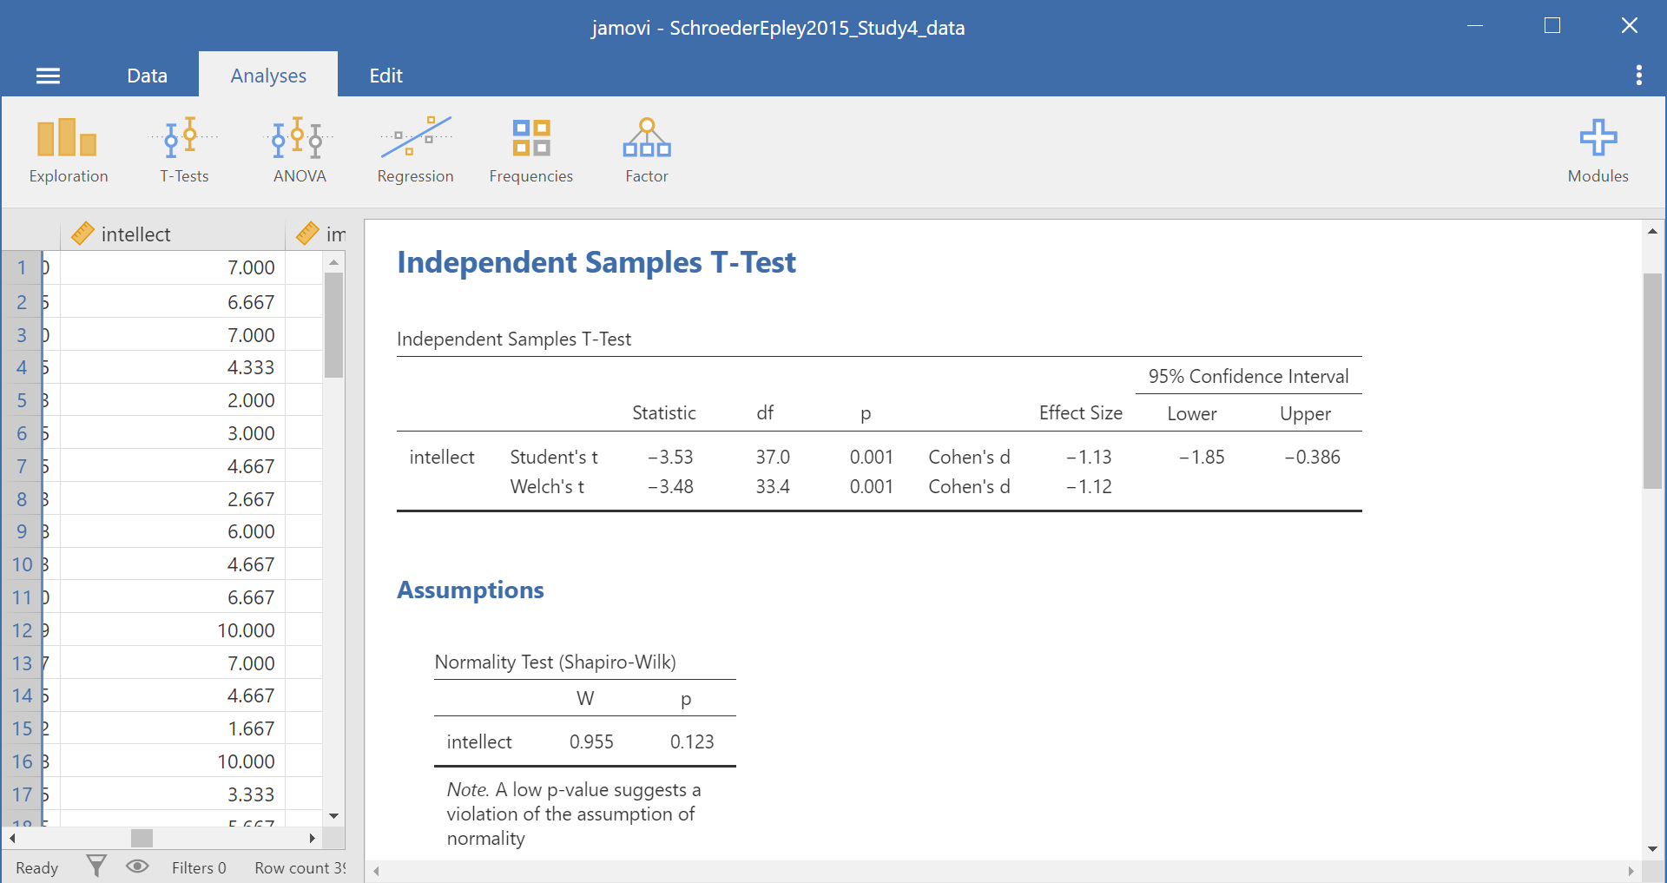
Task: Click the filter funnel icon in status bar
Action: tap(96, 866)
